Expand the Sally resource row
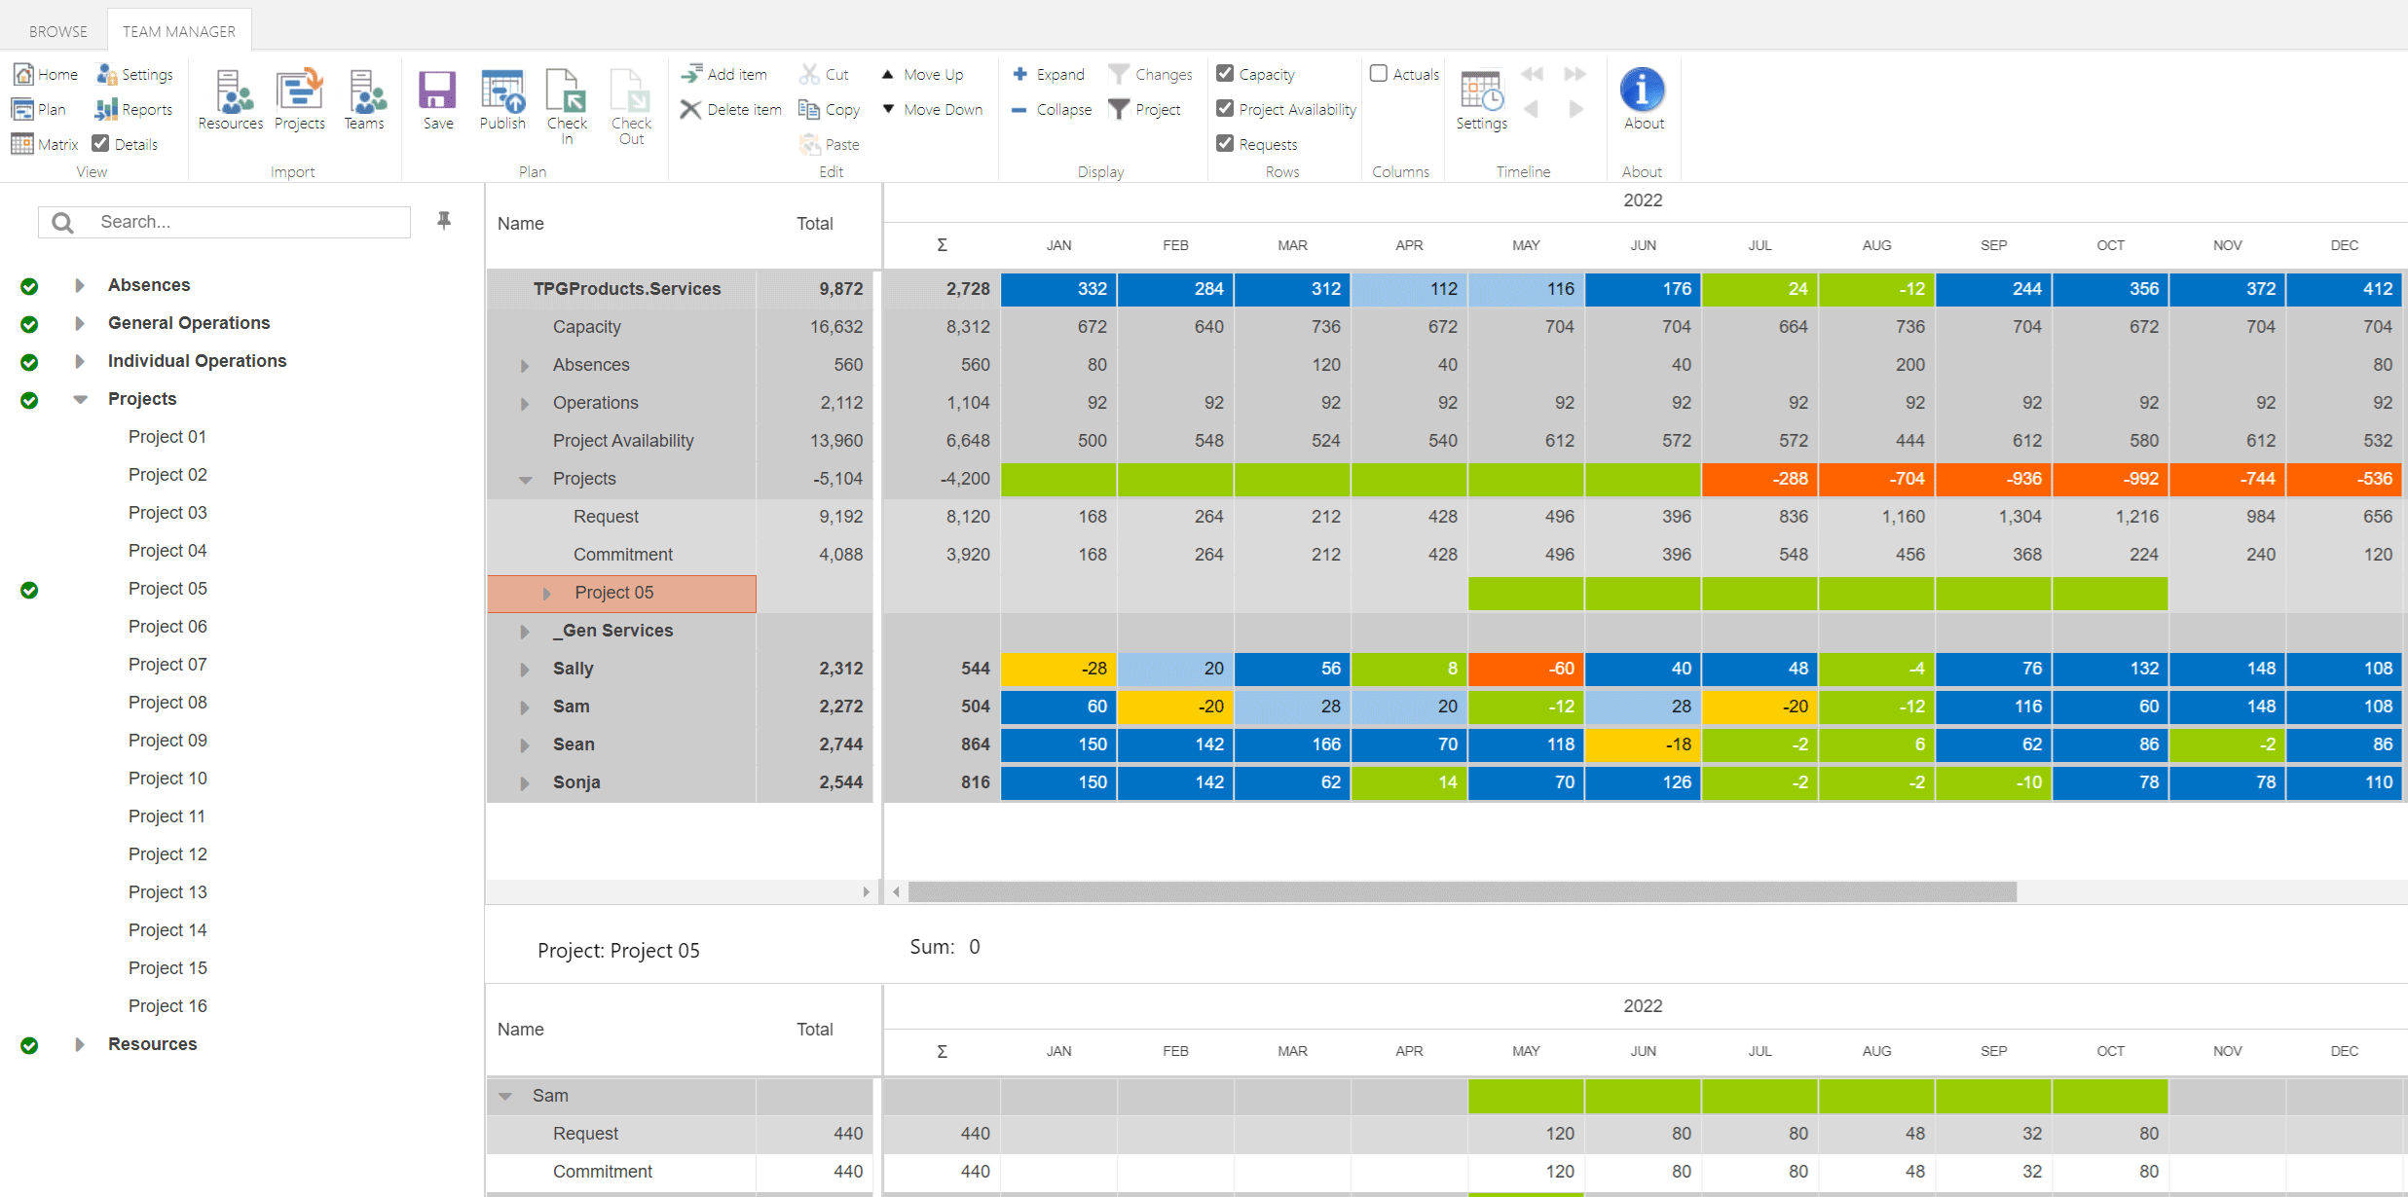2408x1197 pixels. click(x=526, y=669)
